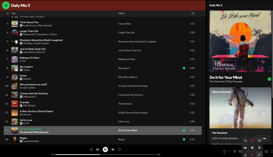The image size is (273, 157).
Task: Toggle shuffle in the player bar
Action: [x=91, y=149]
